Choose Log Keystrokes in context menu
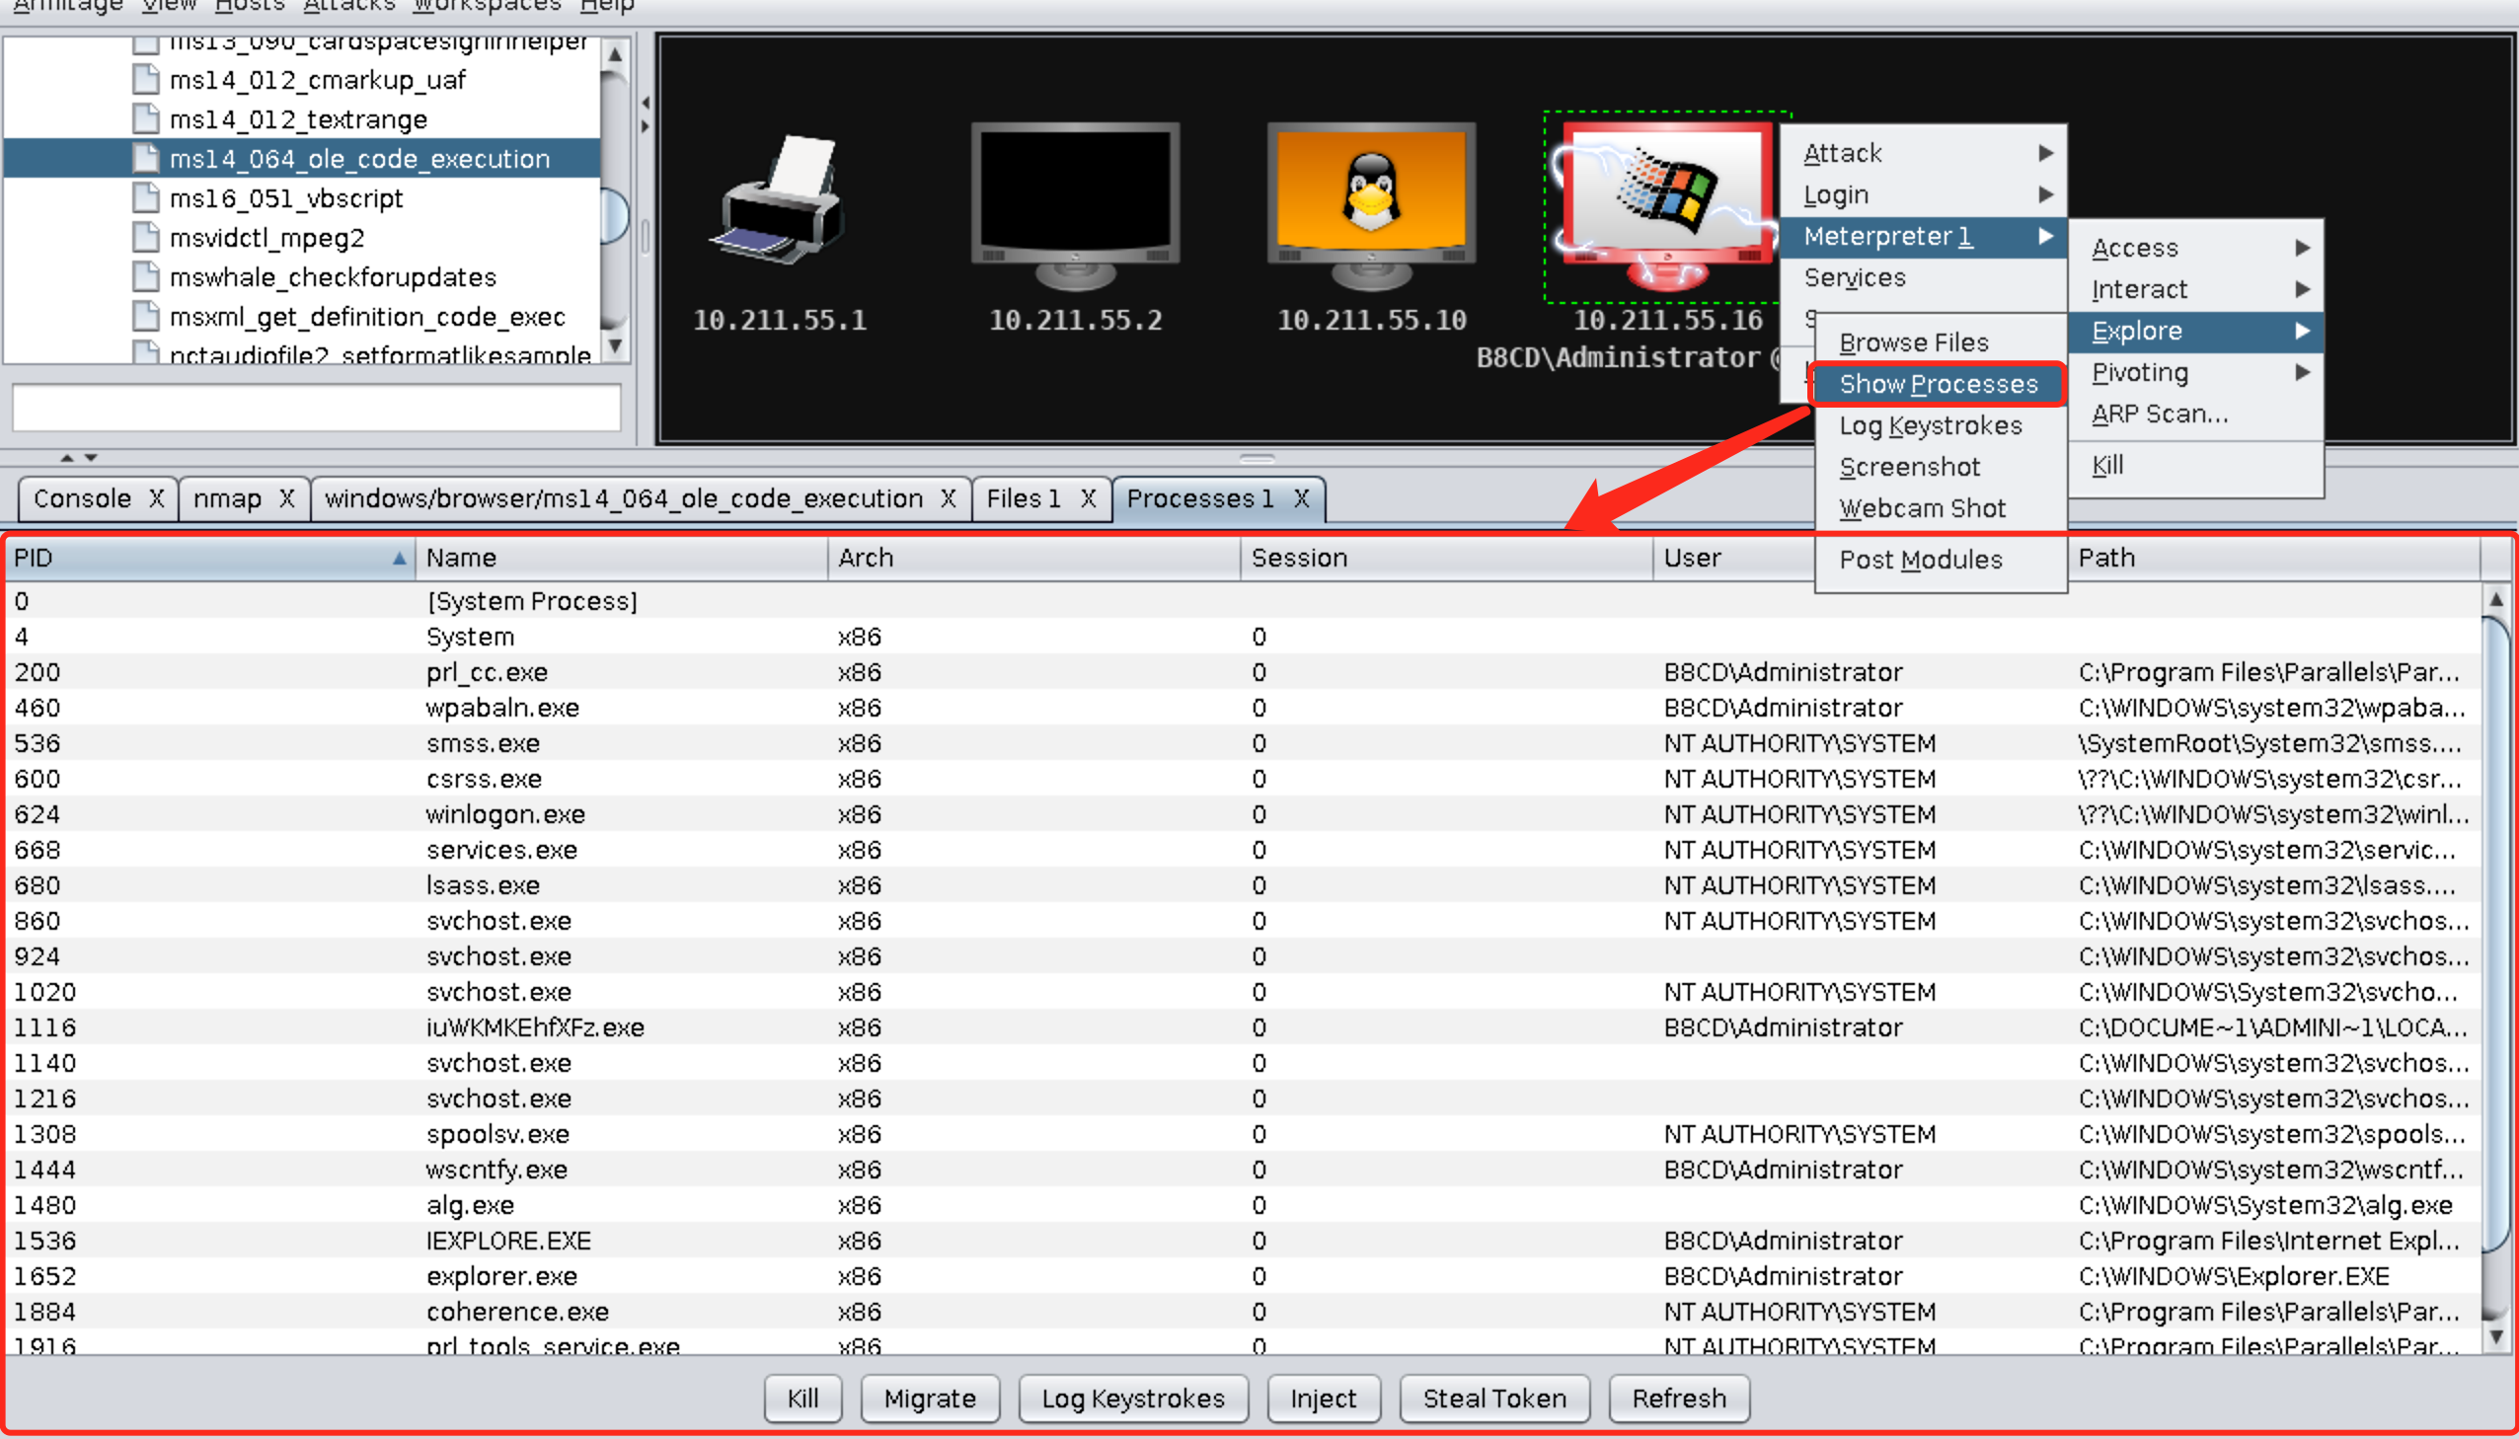The image size is (2519, 1439). click(x=1929, y=425)
